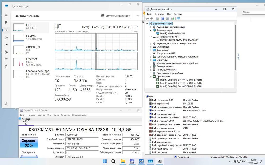
Task: Open Services puzzle icon in Task Manager sidebar
Action: [6, 67]
